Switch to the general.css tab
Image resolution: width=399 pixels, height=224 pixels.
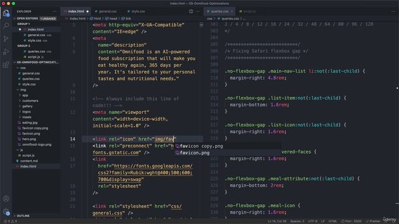107,11
